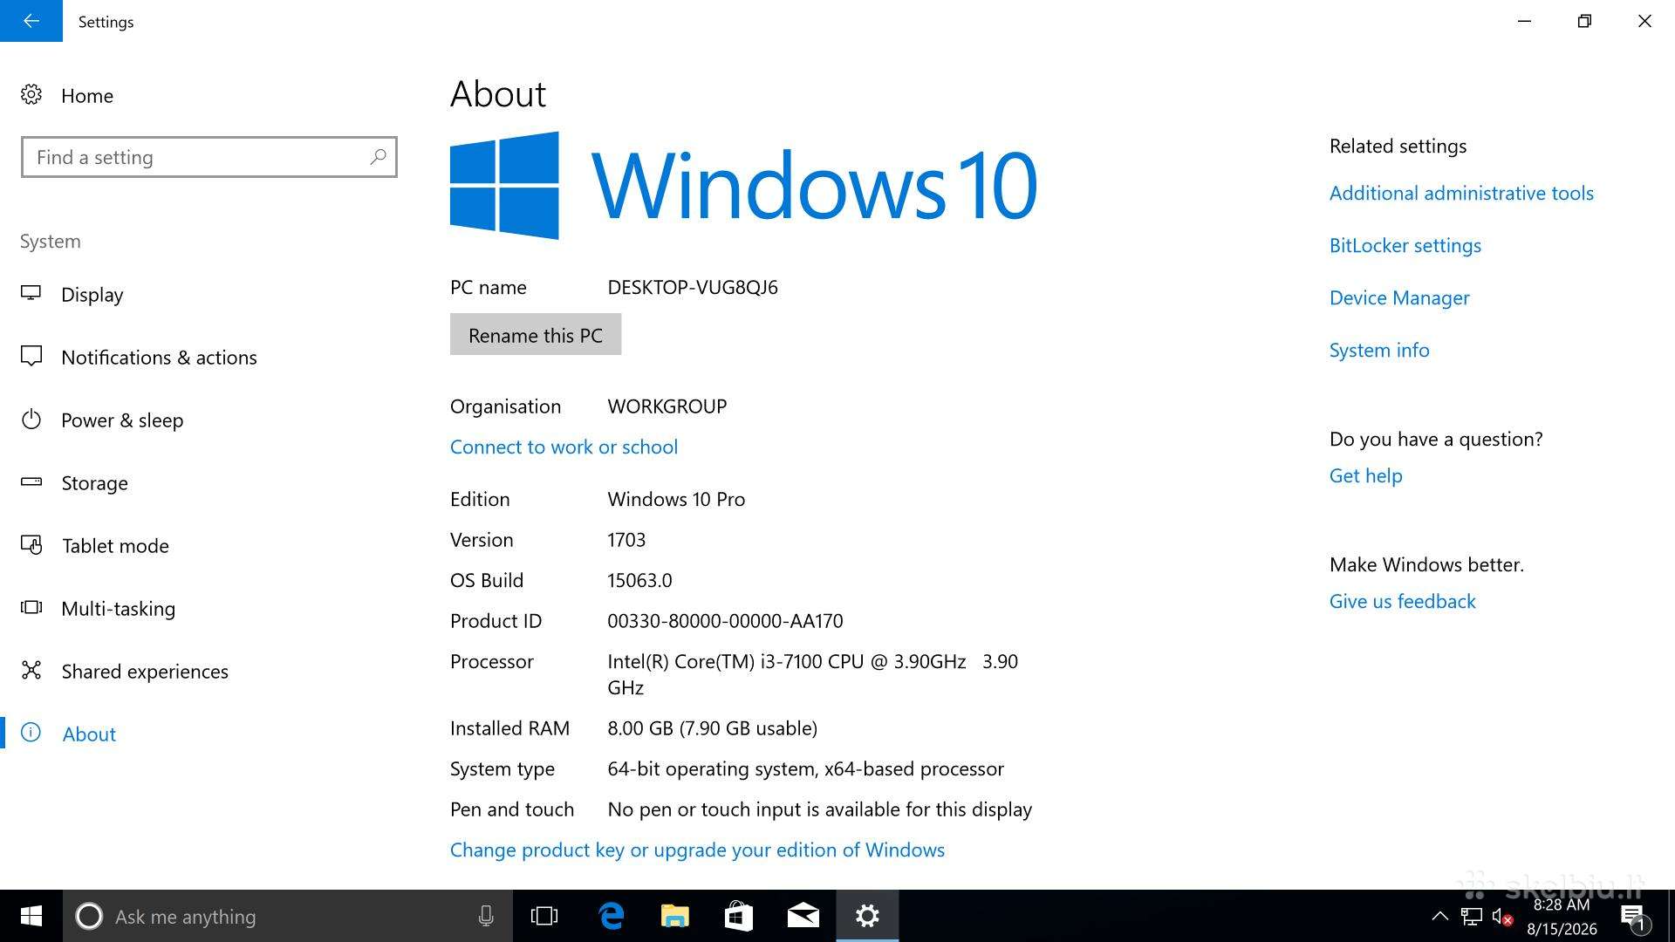
Task: Click the version value 1703
Action: coord(626,540)
